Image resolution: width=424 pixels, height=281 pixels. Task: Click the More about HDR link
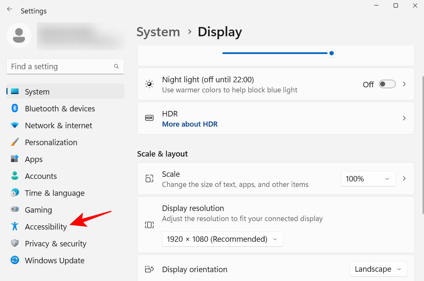pyautogui.click(x=190, y=124)
